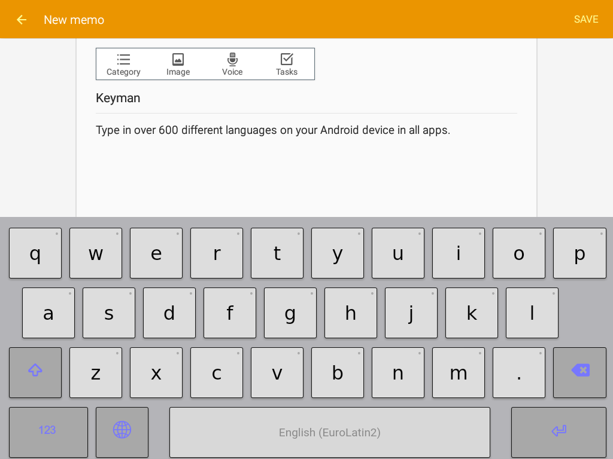Edit the memo title 'Keyman'
The height and width of the screenshot is (459, 613).
coord(306,98)
